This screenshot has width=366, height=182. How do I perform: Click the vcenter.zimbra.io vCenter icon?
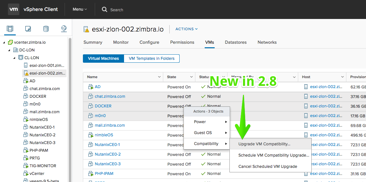tap(10, 42)
